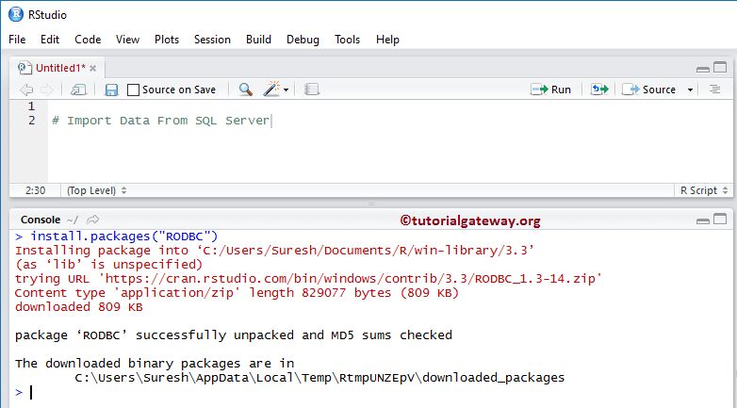Open code tools magic wand dropdown
This screenshot has width=737, height=408.
276,90
